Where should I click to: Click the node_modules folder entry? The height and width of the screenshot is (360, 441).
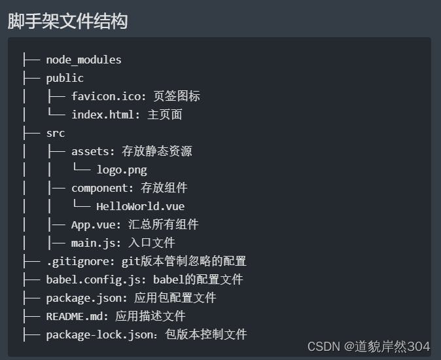coord(84,60)
